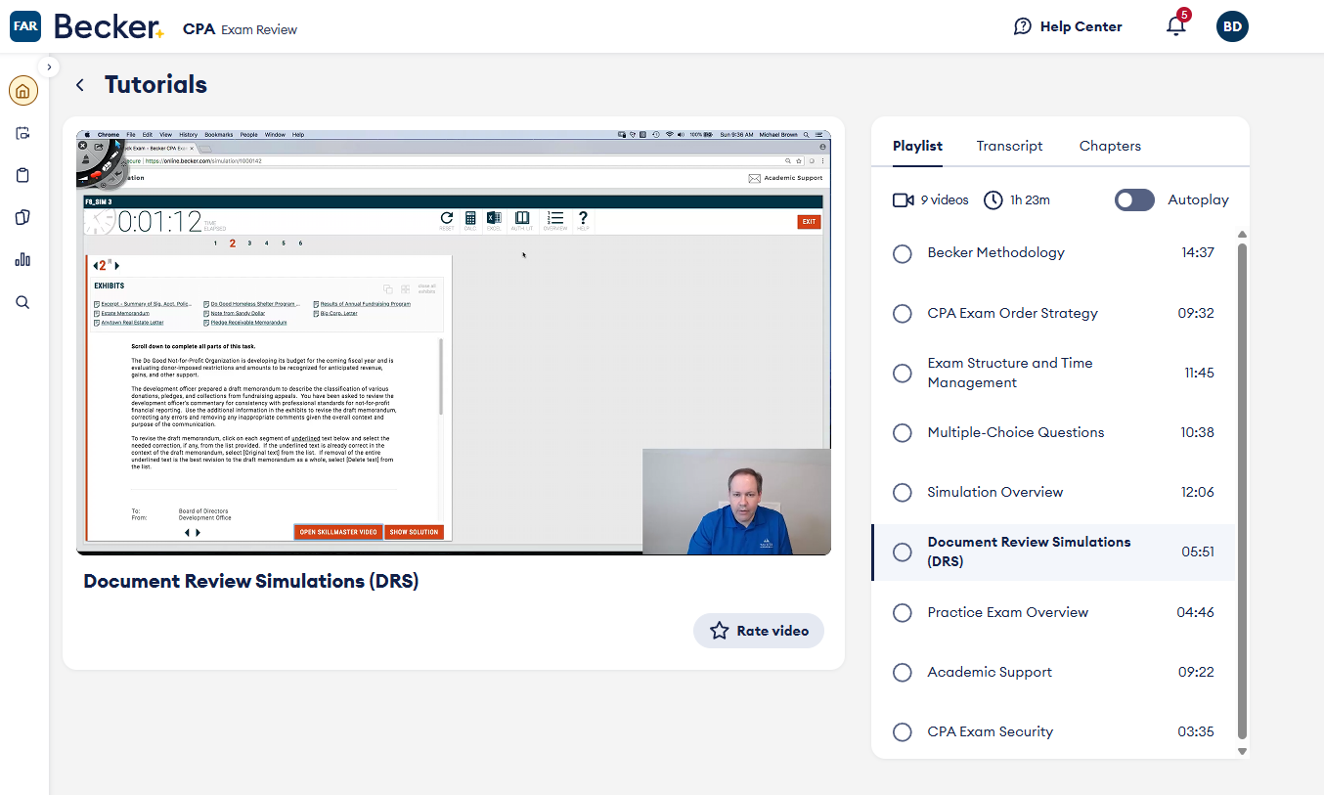This screenshot has height=795, width=1324.
Task: Open the clipboard icon in left sidebar
Action: [23, 175]
